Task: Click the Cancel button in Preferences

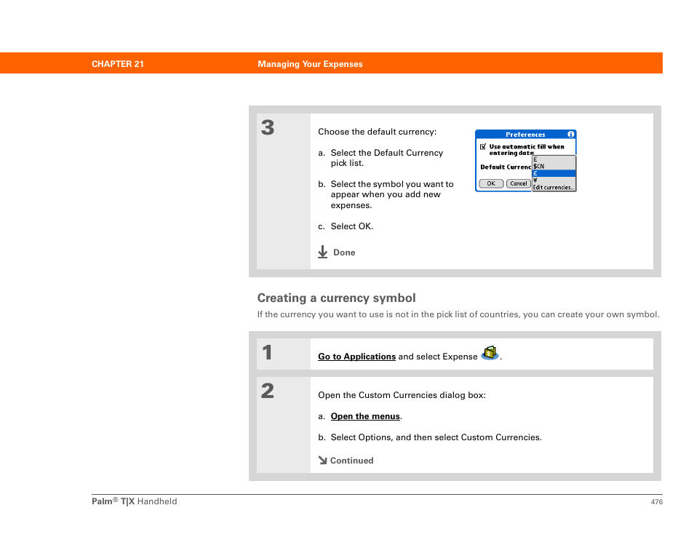Action: [x=518, y=183]
